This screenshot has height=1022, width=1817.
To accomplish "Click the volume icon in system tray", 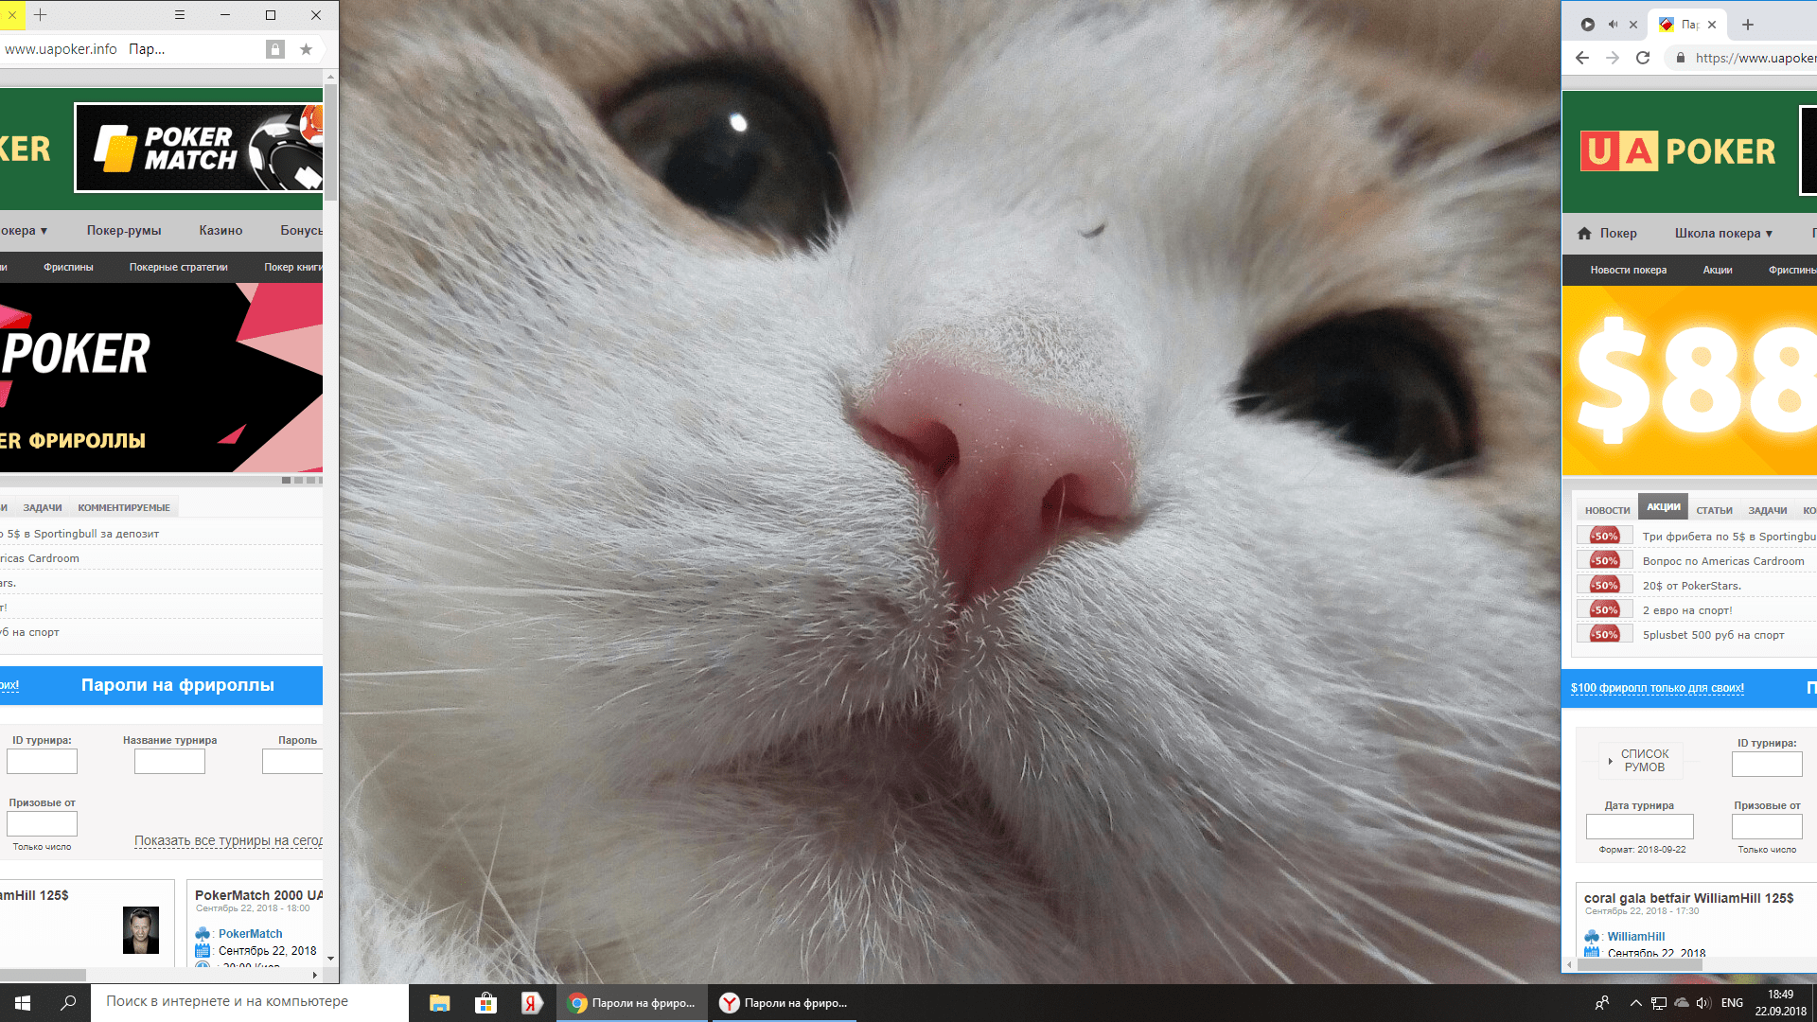I will click(x=1703, y=1003).
